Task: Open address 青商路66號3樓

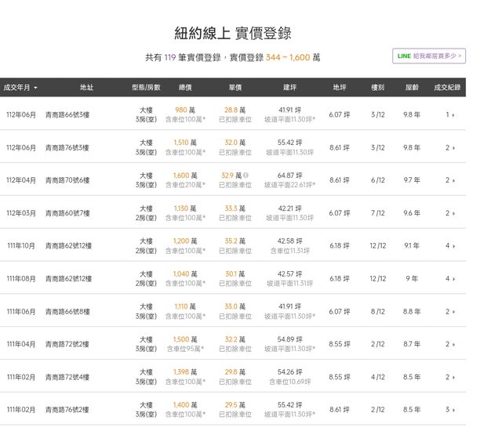Action: tap(67, 115)
